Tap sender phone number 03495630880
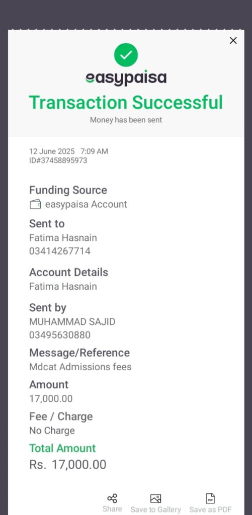The image size is (252, 515). (60, 335)
